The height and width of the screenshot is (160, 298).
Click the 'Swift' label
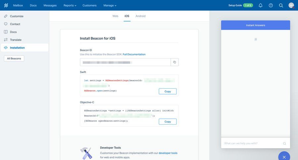coord(83,72)
